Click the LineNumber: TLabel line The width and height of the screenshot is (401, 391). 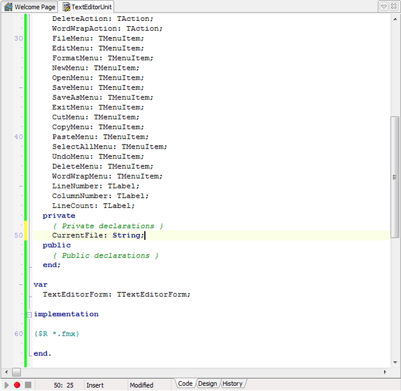click(96, 186)
